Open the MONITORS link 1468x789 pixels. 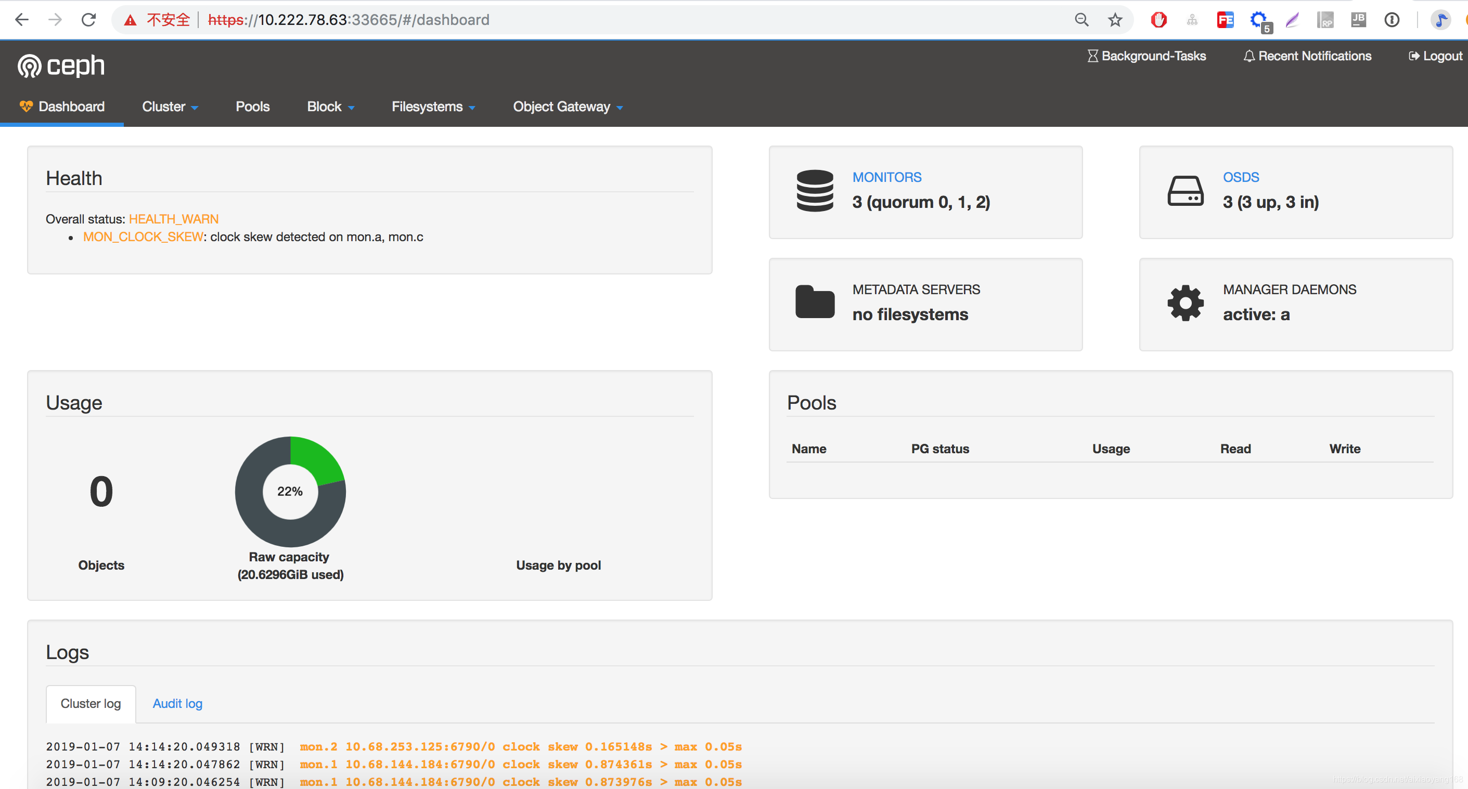pos(887,177)
